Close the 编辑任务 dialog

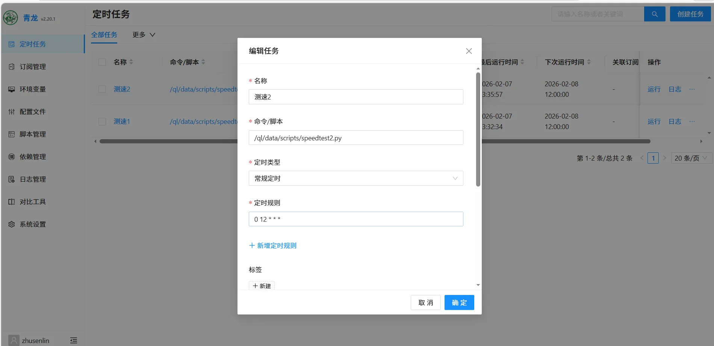[x=469, y=51]
